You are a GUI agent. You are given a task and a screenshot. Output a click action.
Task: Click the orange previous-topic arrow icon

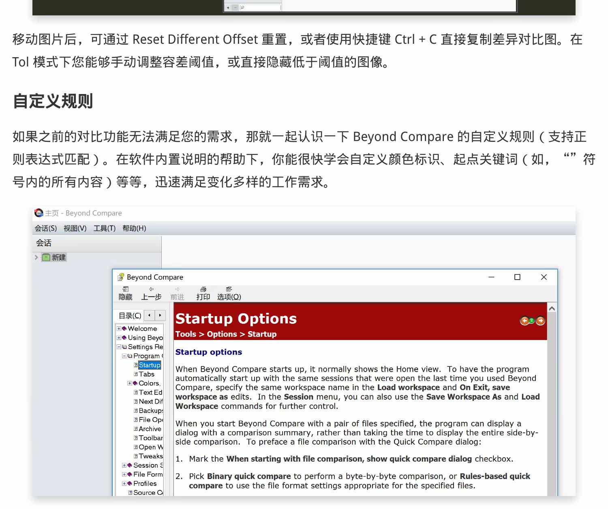525,321
